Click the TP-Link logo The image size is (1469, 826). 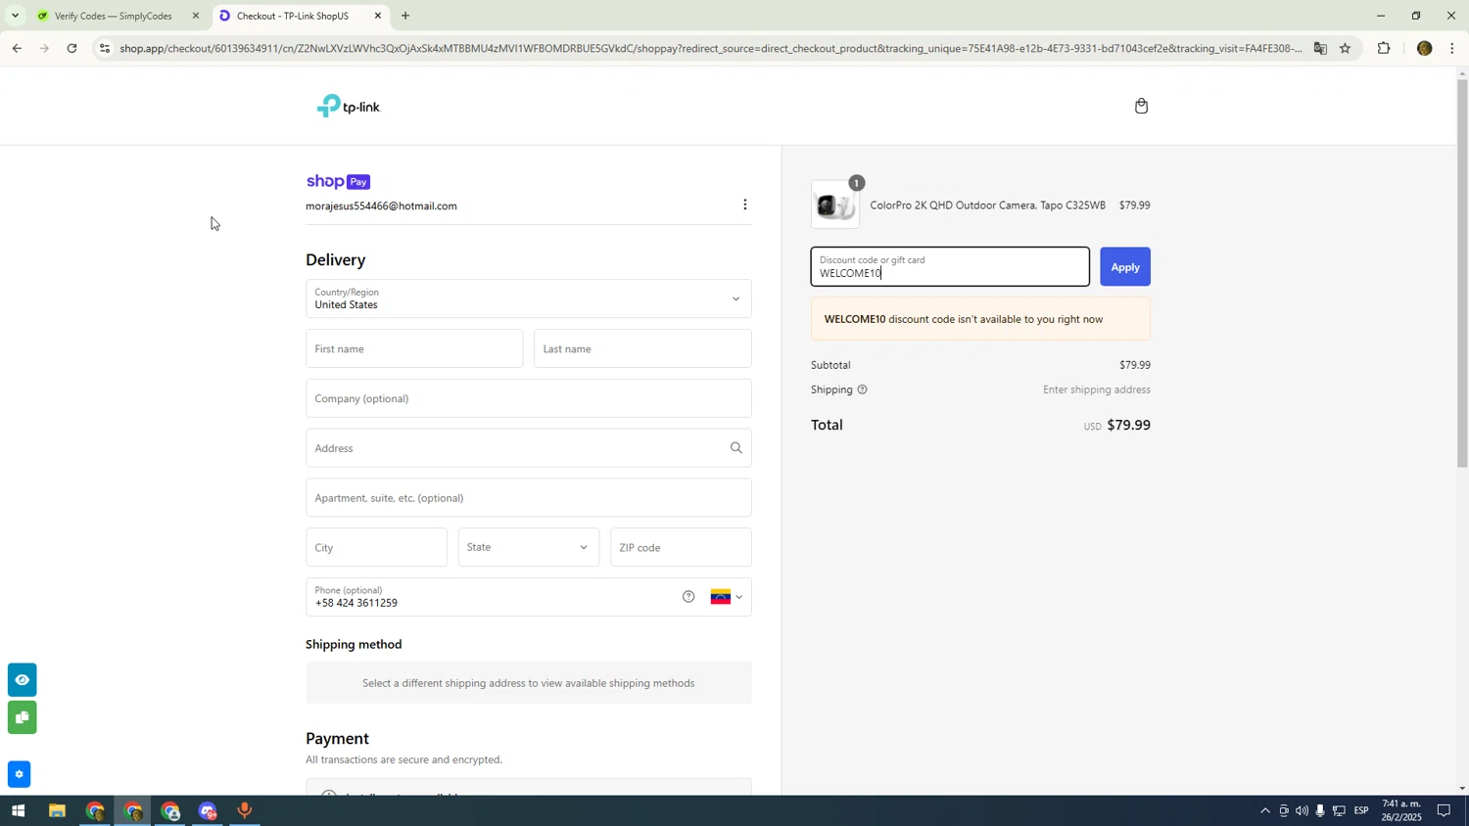point(348,106)
